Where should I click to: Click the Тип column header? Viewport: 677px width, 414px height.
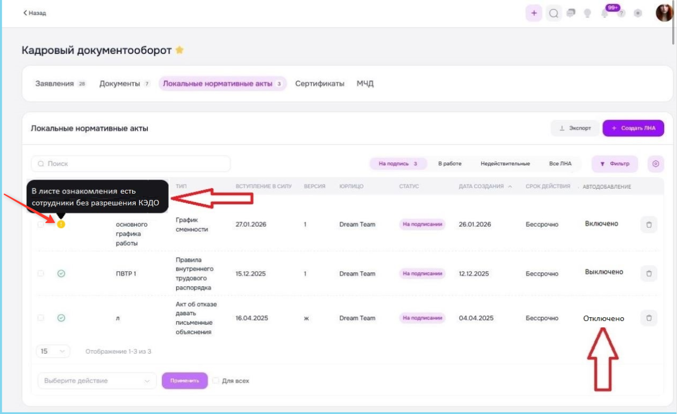click(181, 186)
